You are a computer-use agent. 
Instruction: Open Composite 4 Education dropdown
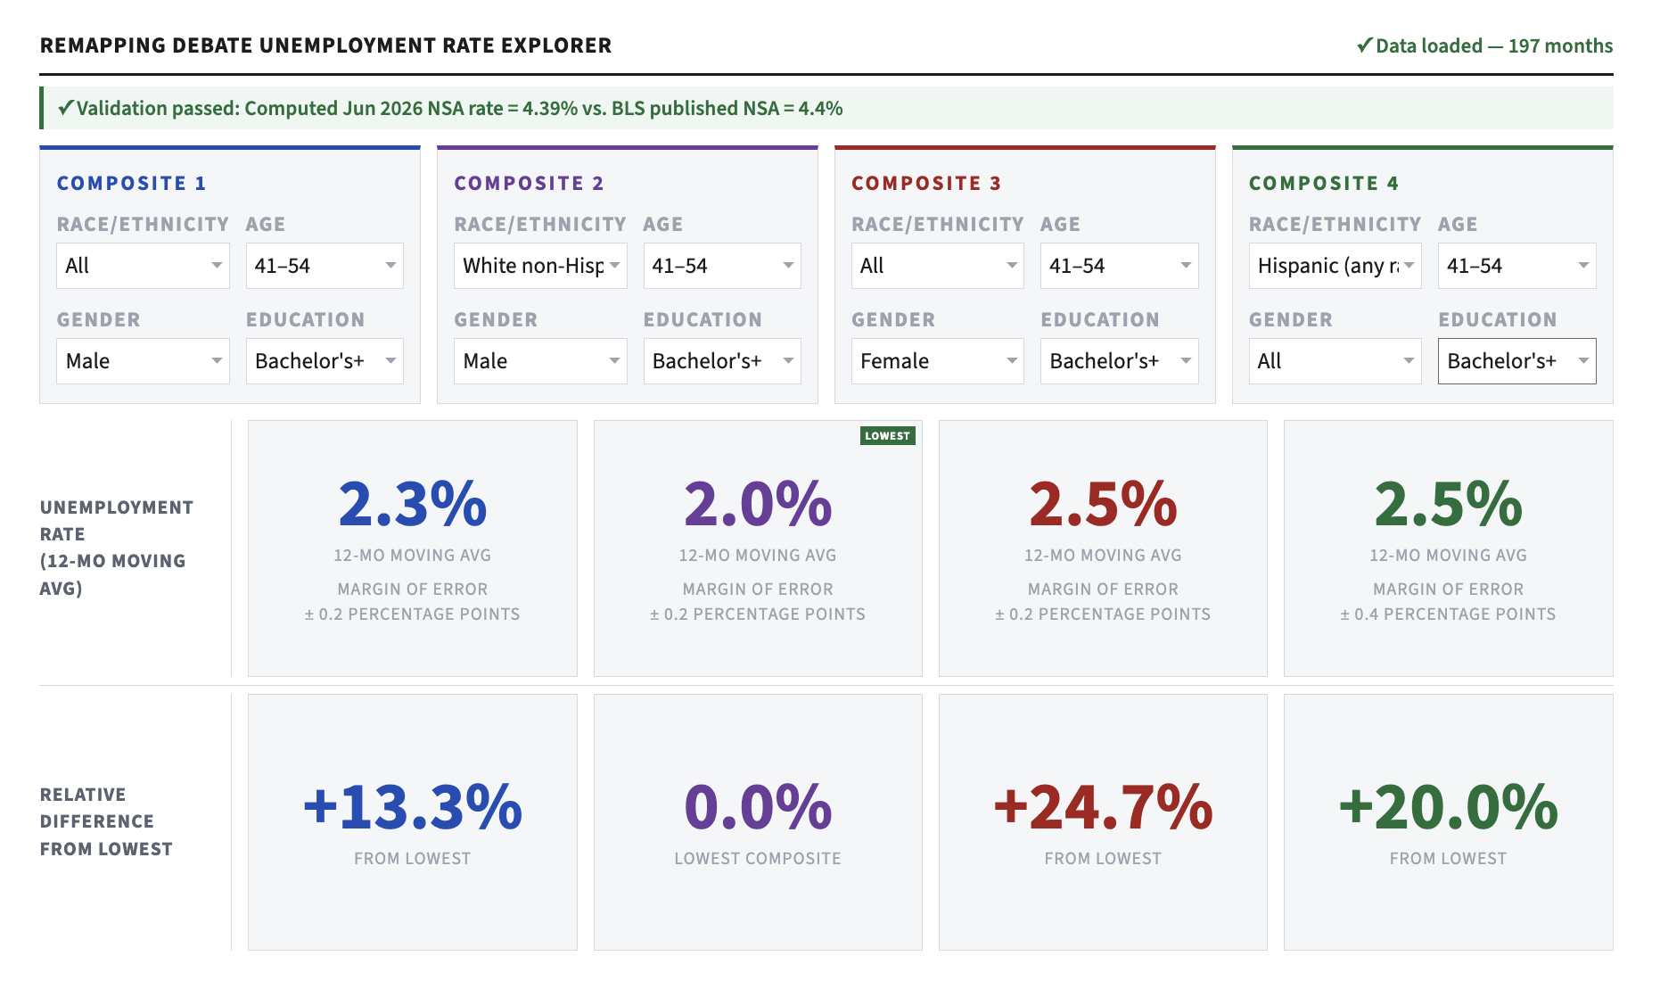tap(1517, 361)
